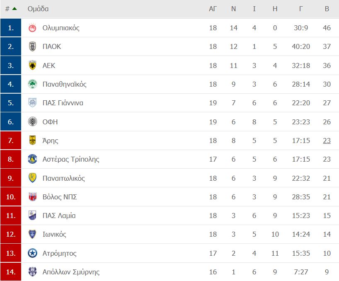Screen dimensions: 339x281
Task: Open the Αστέρας Τρίπολης team link
Action: [71, 159]
